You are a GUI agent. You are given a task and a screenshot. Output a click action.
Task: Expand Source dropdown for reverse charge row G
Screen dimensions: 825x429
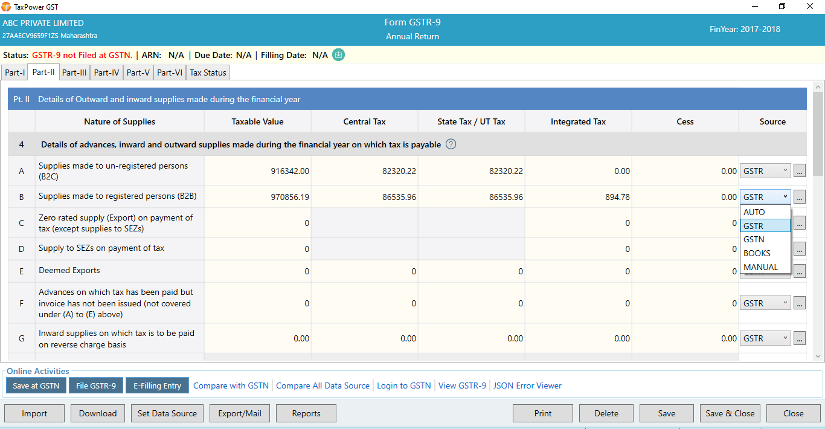pos(765,338)
